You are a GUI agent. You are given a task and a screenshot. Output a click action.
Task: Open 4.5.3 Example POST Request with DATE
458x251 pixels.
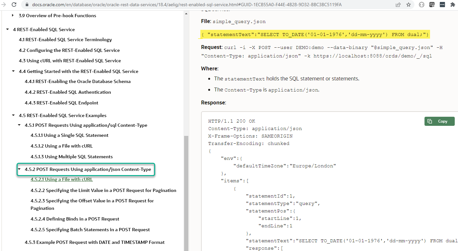coord(94,242)
